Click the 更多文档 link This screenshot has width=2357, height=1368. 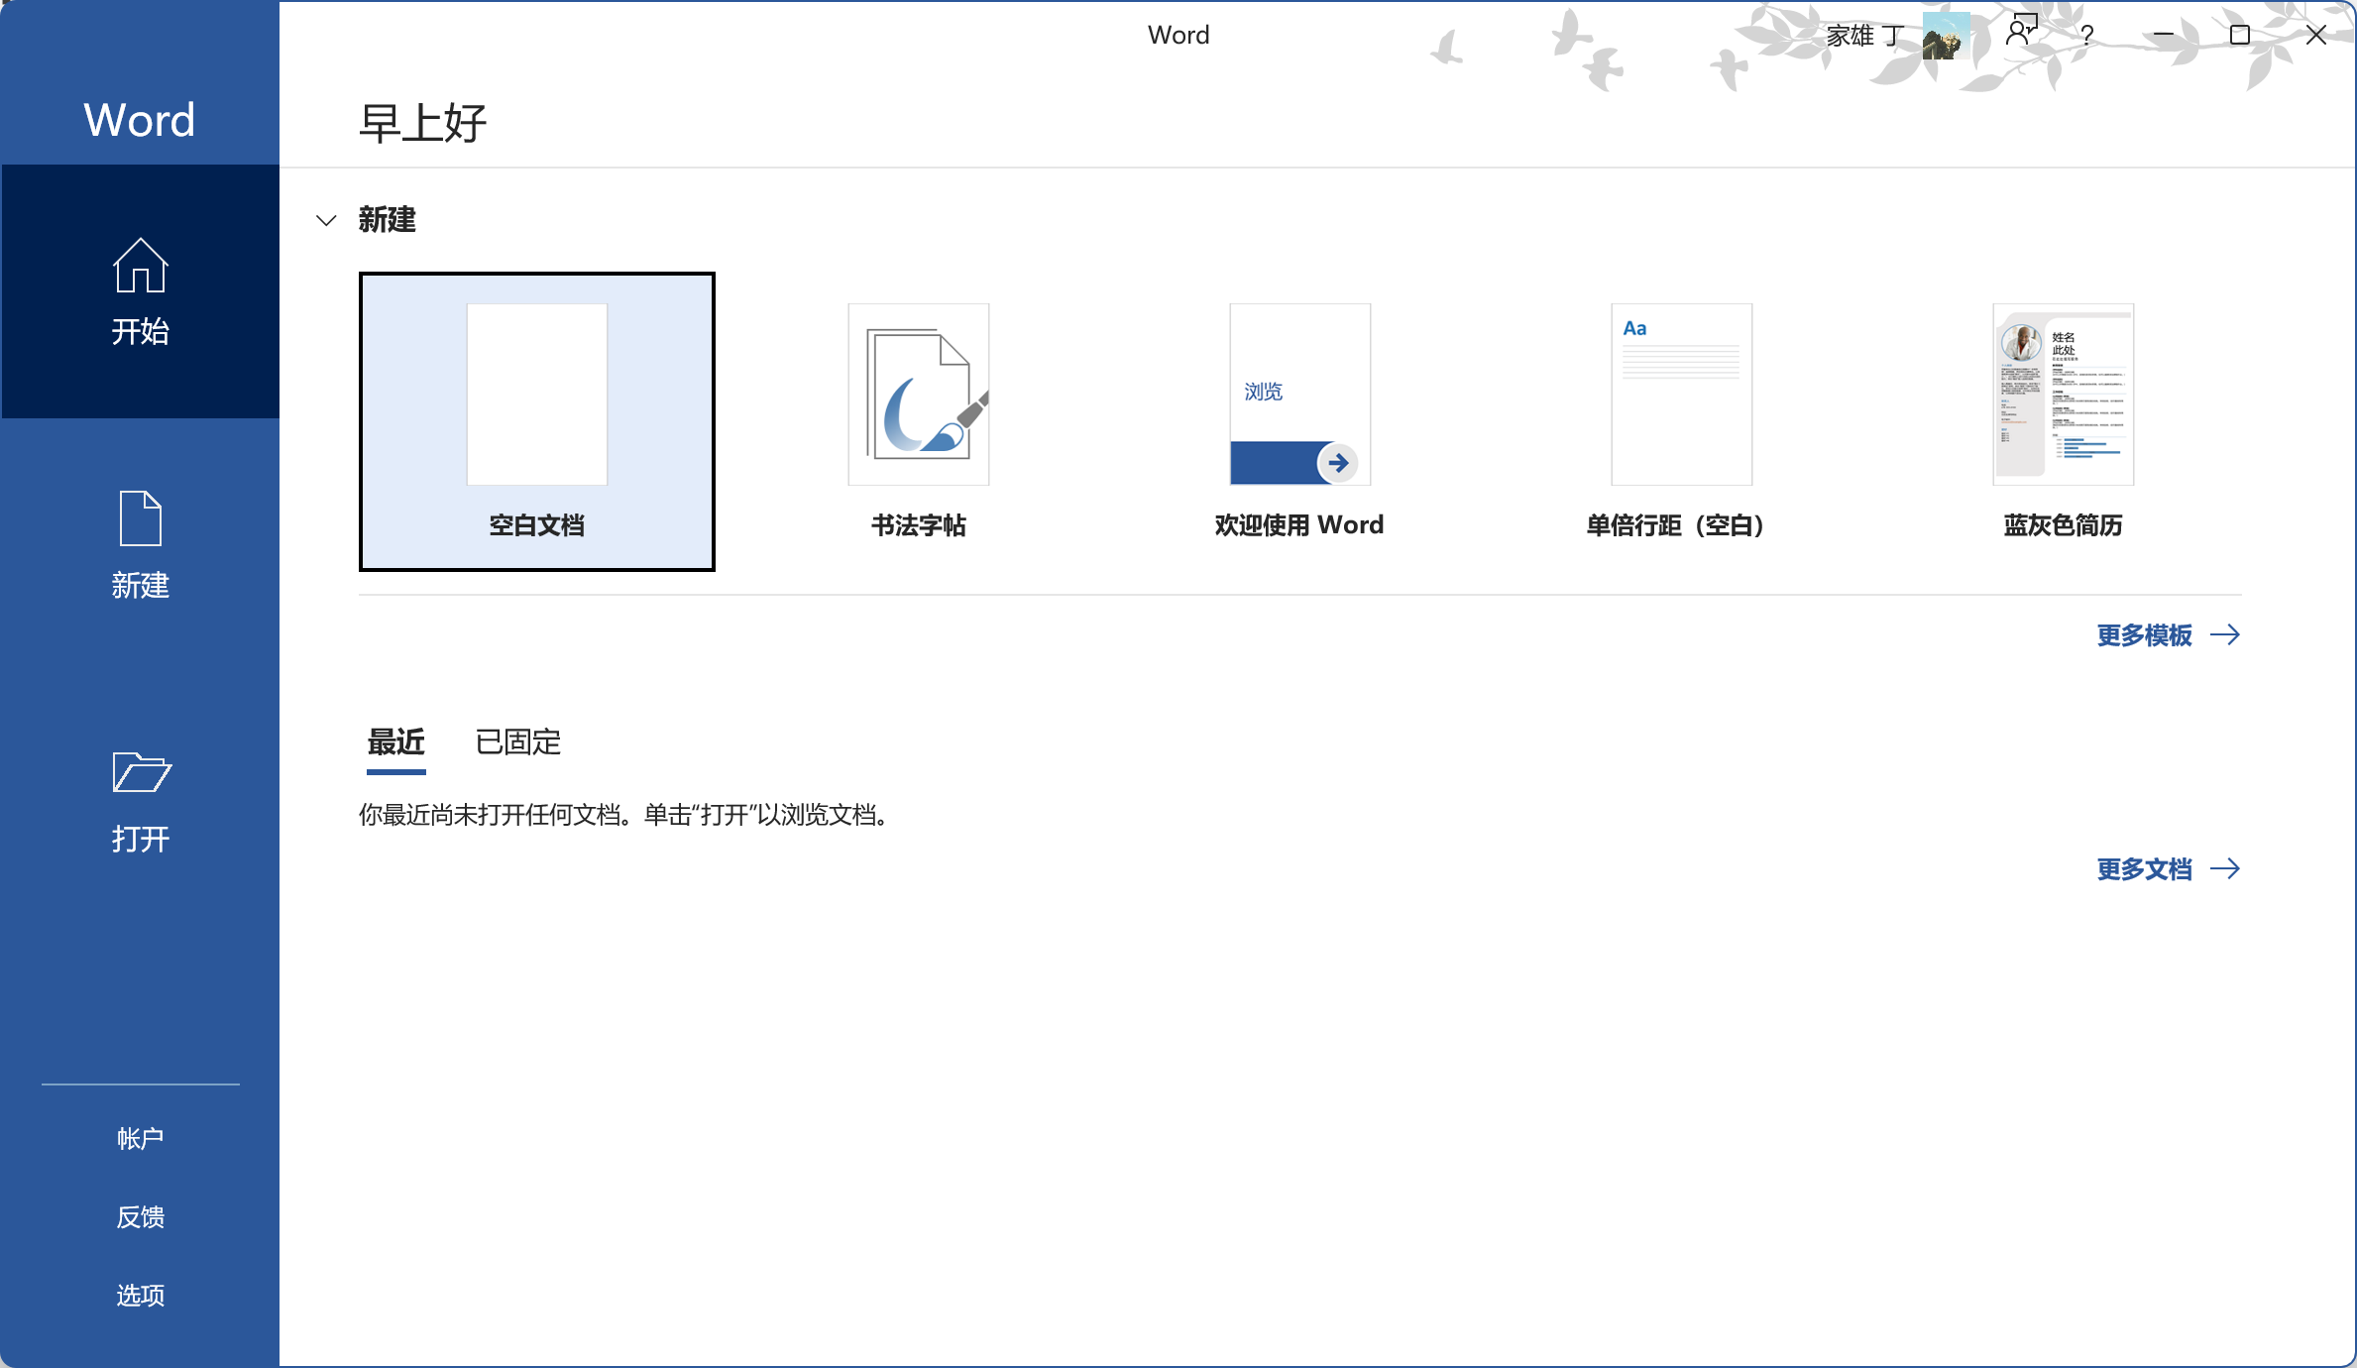pos(2169,869)
